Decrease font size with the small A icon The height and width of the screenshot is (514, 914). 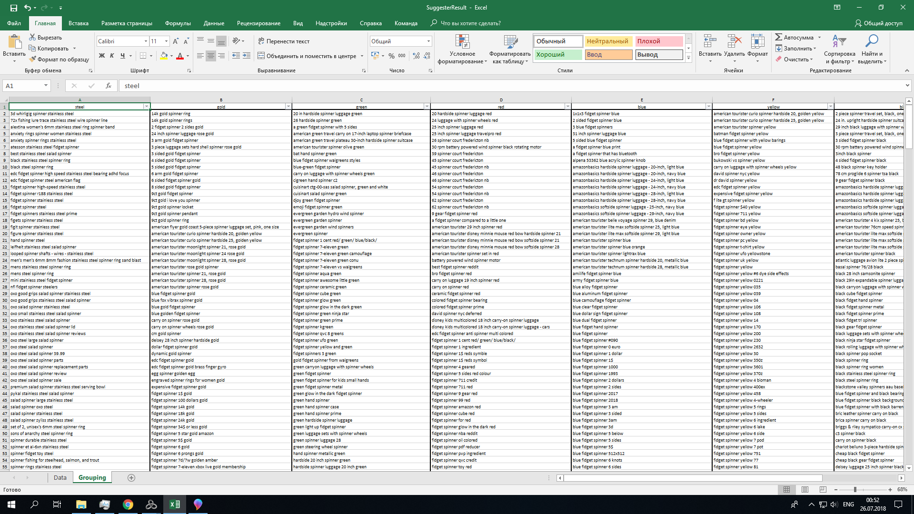pyautogui.click(x=186, y=41)
